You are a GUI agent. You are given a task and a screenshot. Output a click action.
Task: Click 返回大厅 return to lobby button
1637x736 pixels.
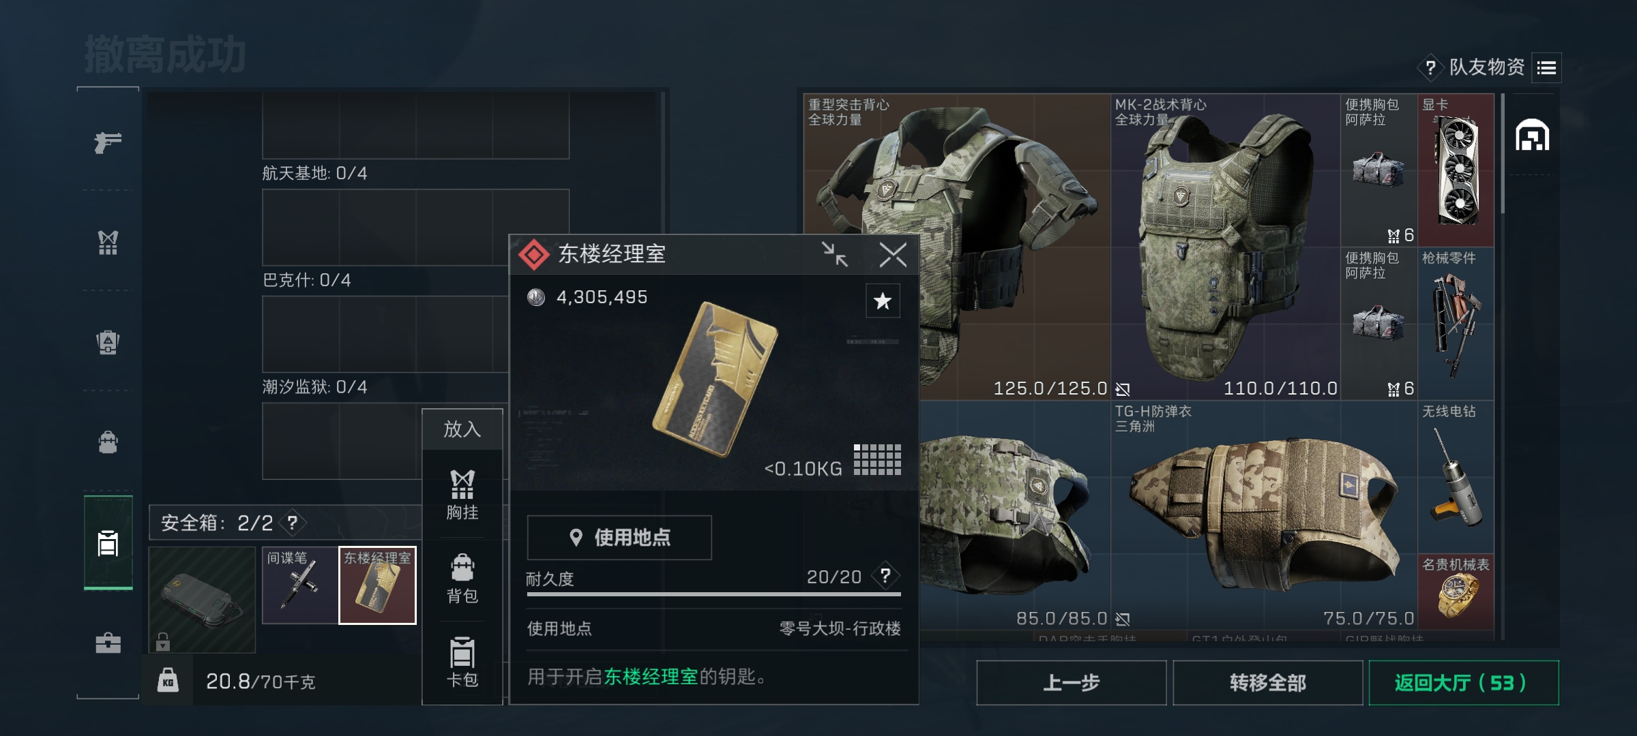click(x=1464, y=683)
